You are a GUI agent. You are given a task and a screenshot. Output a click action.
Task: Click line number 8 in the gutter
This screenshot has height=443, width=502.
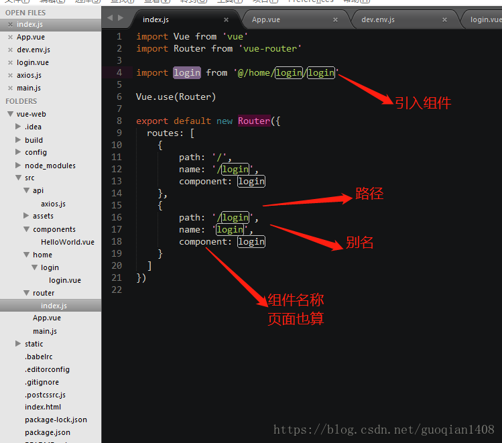point(119,121)
